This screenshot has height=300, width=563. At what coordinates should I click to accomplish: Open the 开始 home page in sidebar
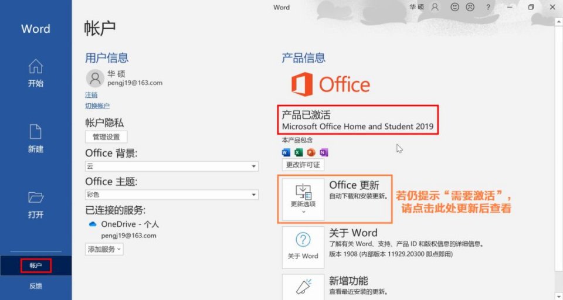coord(36,73)
